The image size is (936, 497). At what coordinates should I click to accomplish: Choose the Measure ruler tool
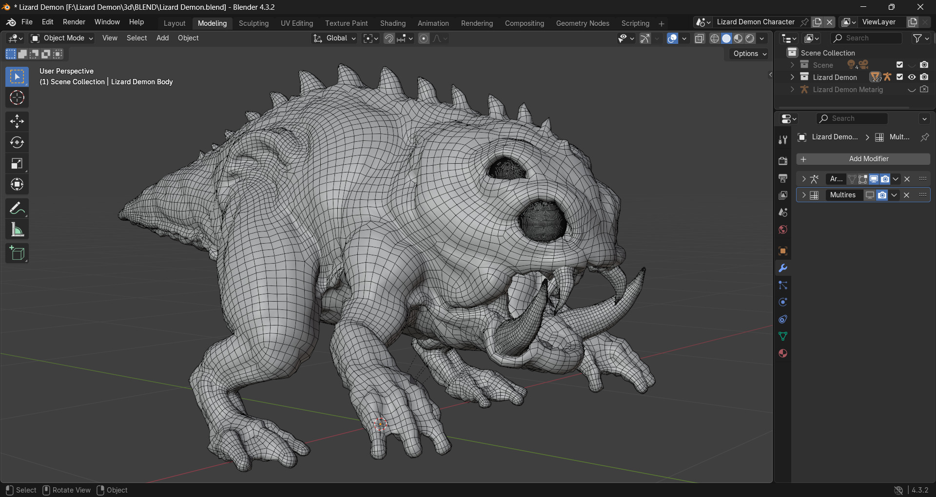click(x=17, y=229)
